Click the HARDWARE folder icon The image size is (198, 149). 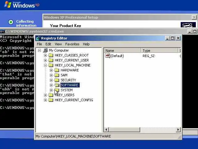point(57,70)
